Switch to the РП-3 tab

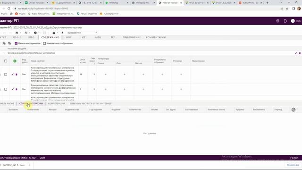(x=31, y=37)
